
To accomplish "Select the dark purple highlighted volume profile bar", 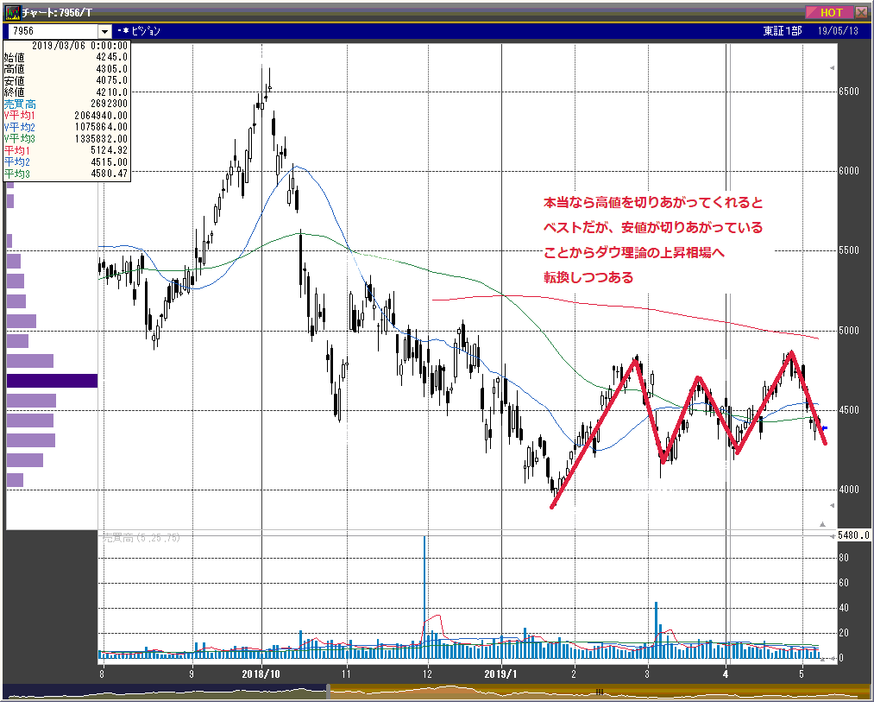I will [52, 381].
